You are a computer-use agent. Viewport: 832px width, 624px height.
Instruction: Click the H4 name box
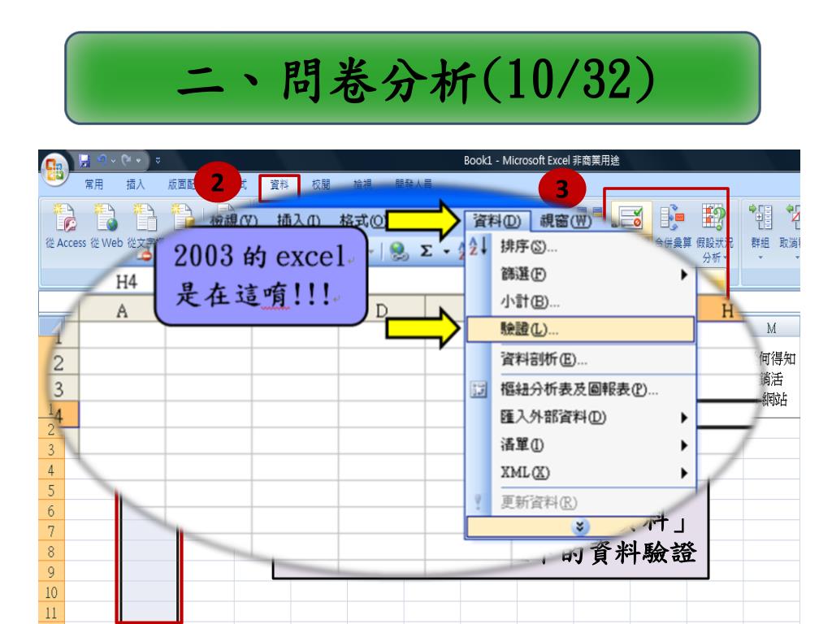pyautogui.click(x=126, y=282)
